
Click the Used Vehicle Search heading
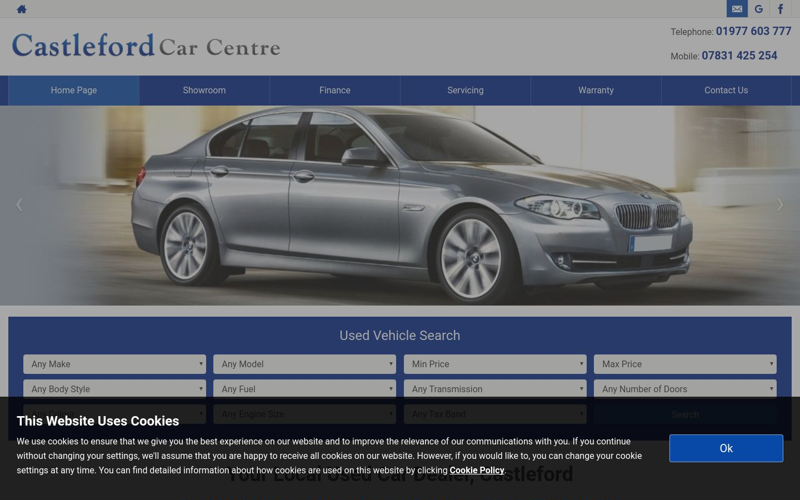pyautogui.click(x=400, y=336)
